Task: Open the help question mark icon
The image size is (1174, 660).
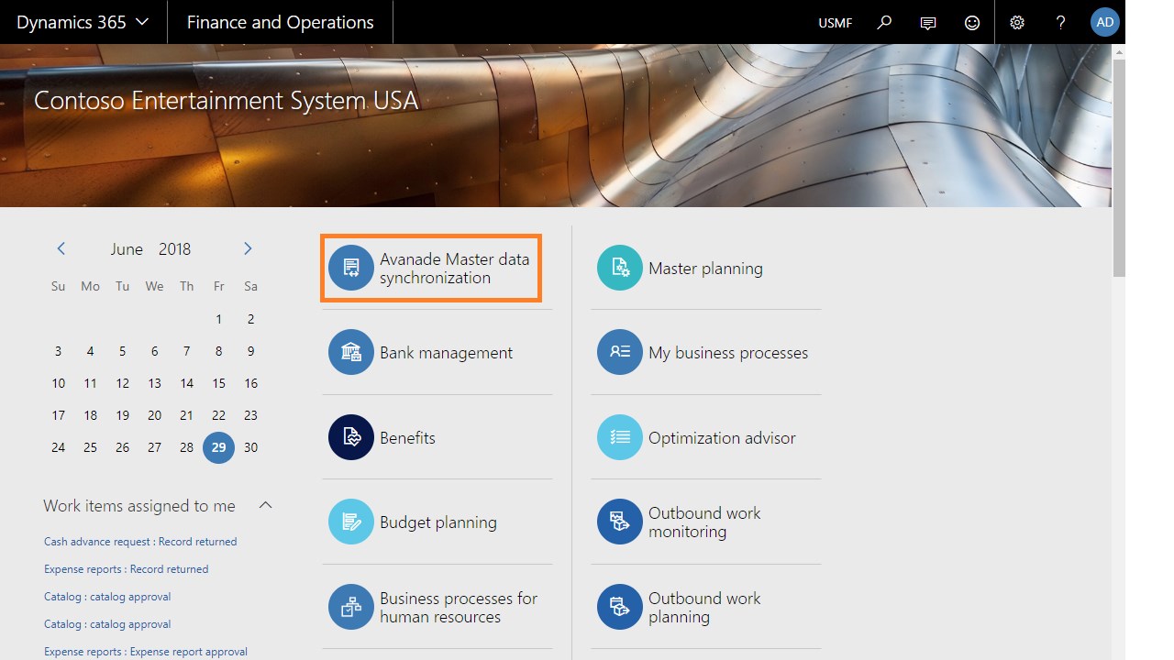Action: point(1061,22)
